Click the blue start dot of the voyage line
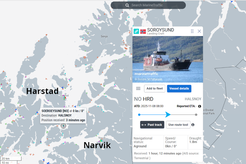Viewport: 246px width, 164px height. point(139,115)
